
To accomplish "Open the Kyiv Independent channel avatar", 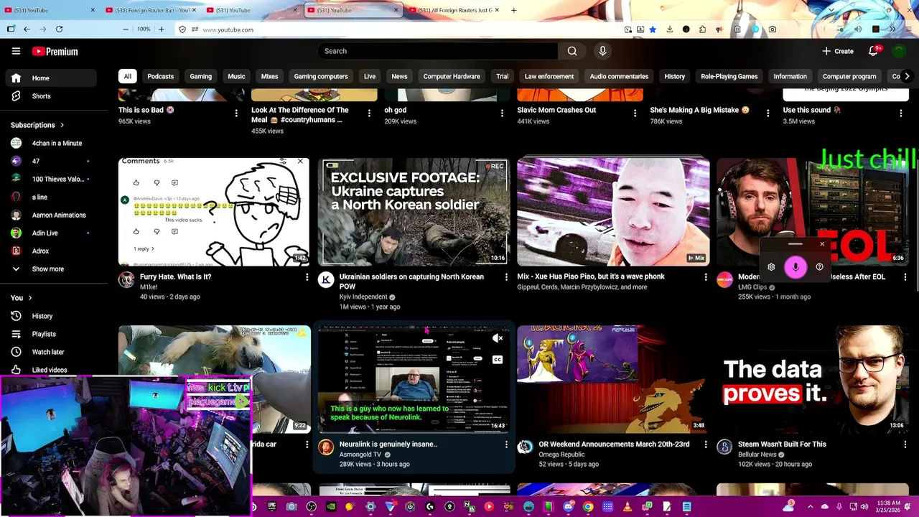I will click(326, 280).
